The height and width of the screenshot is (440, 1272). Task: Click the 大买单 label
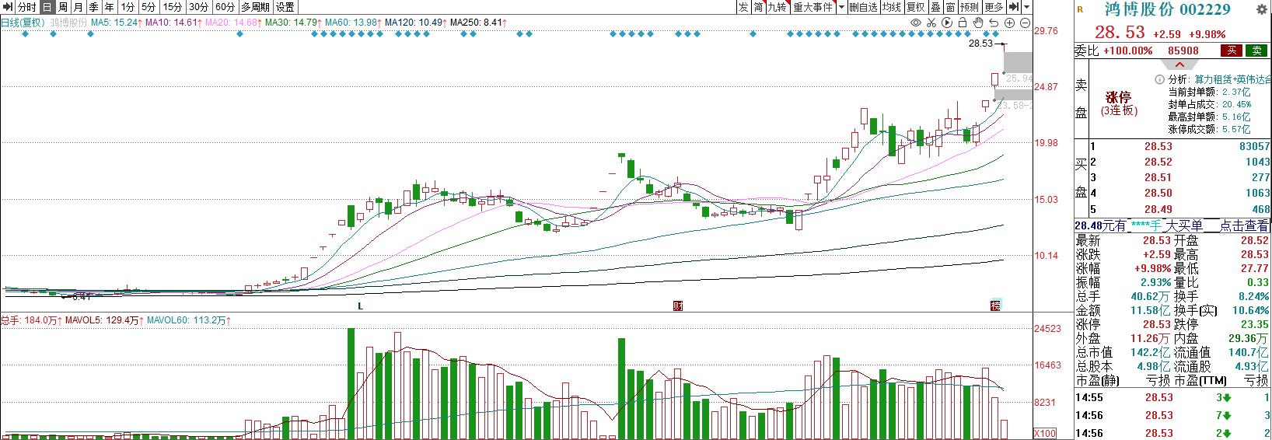point(1183,225)
